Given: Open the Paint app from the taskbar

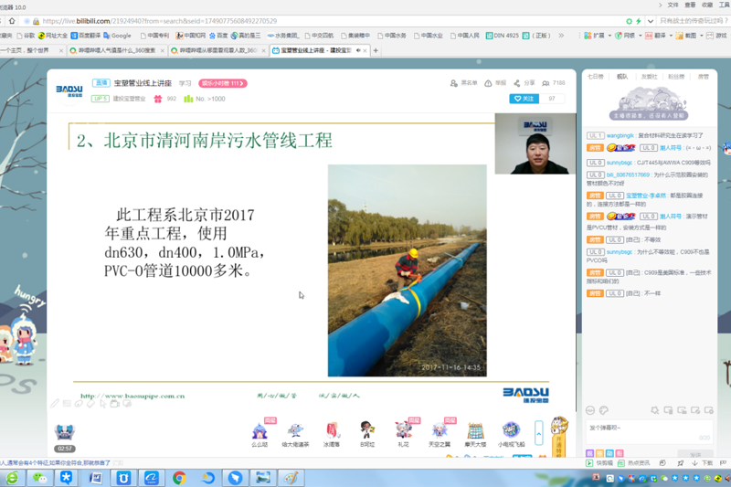Looking at the screenshot, I should click(x=291, y=478).
